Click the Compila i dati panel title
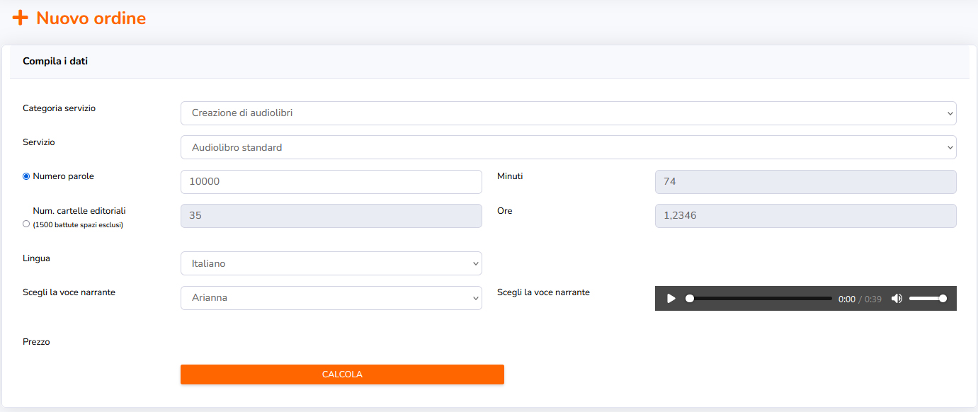Viewport: 978px width, 412px height. 55,62
